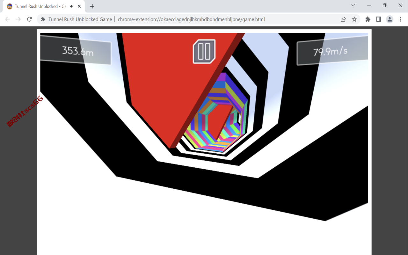Open the Extensions toolbar menu
The image size is (408, 255).
tap(368, 19)
